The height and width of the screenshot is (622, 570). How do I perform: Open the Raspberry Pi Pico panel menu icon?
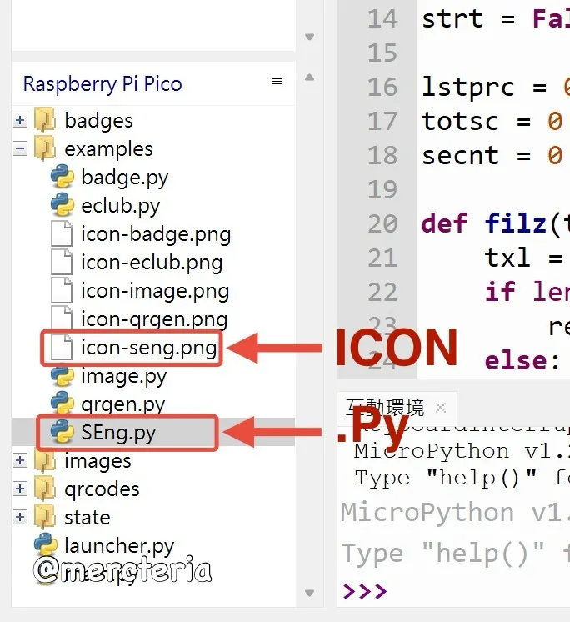pyautogui.click(x=277, y=82)
